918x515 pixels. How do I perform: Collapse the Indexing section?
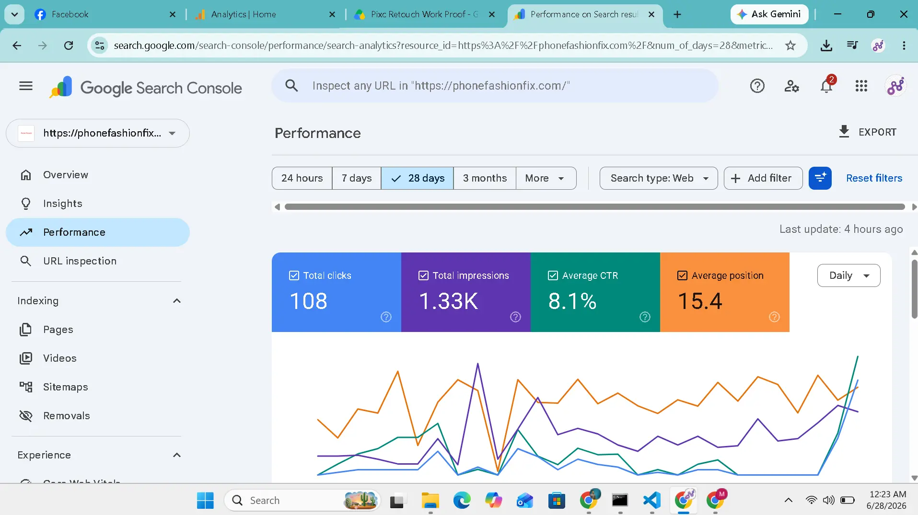click(176, 301)
